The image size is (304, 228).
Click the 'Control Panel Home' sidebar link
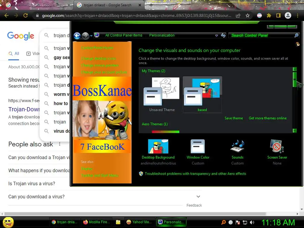click(x=97, y=48)
